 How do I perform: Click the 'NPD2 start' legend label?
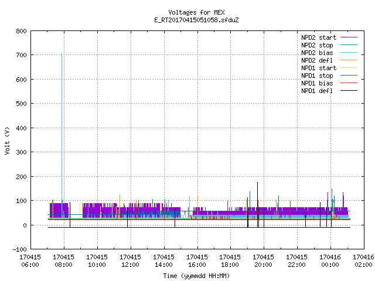(x=319, y=37)
